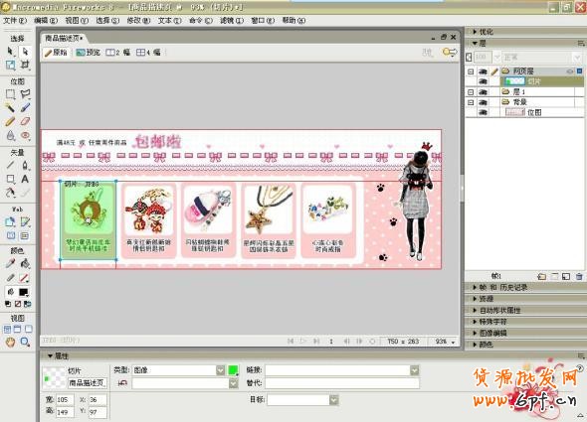Open the 链接 link dropdown
This screenshot has height=422, width=587.
click(x=415, y=370)
